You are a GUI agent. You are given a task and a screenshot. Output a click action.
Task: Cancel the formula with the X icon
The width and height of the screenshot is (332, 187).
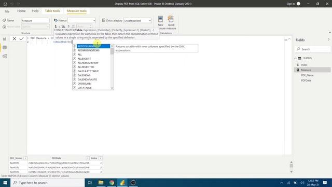pyautogui.click(x=15, y=38)
